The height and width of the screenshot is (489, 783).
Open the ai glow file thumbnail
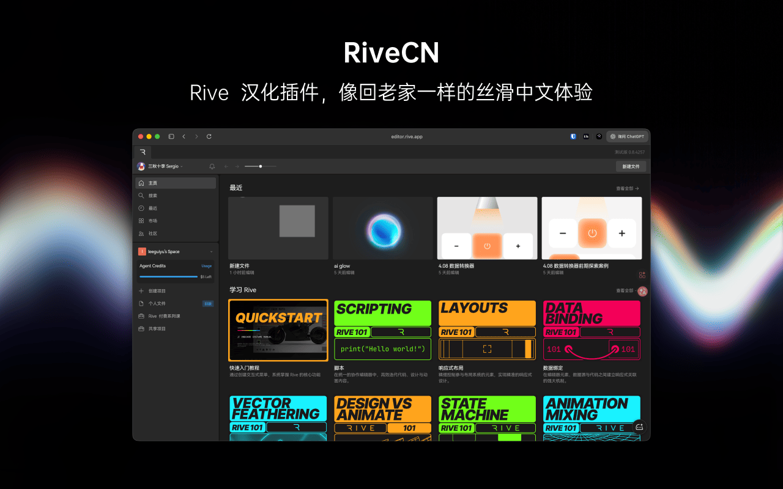click(x=382, y=229)
